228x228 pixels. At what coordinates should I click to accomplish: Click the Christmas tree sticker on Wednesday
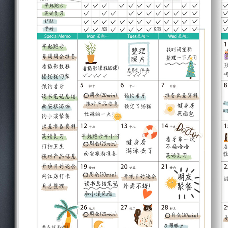(x=191, y=68)
